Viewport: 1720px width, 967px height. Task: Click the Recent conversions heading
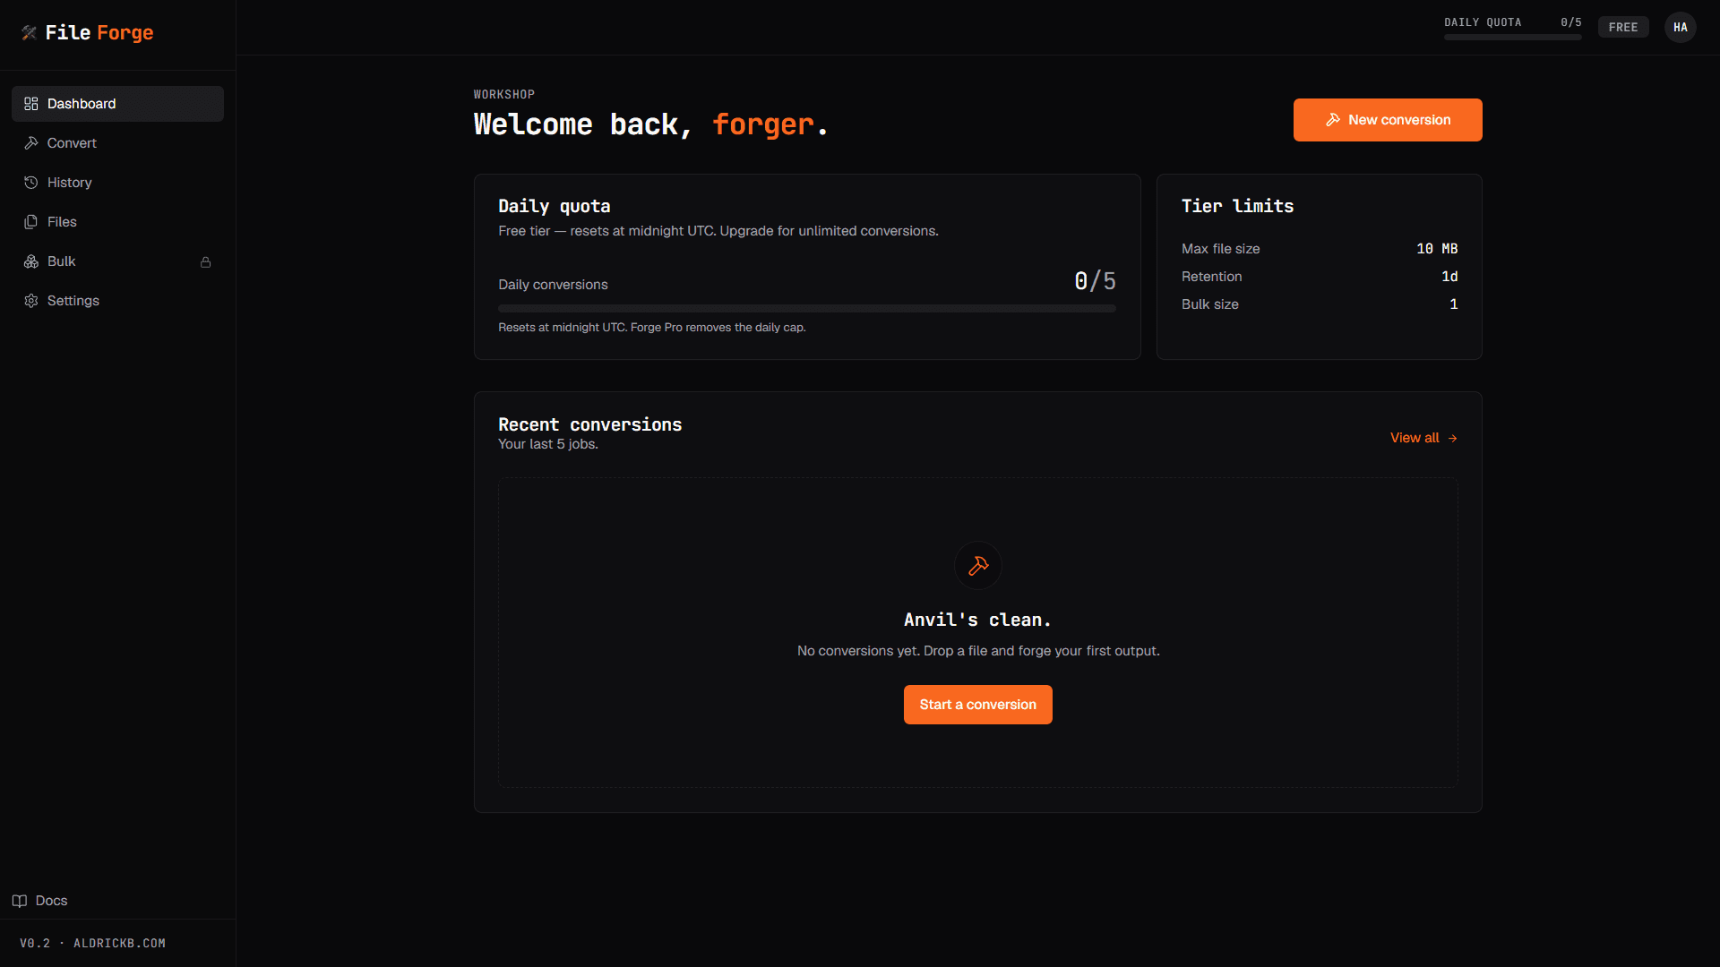click(590, 424)
